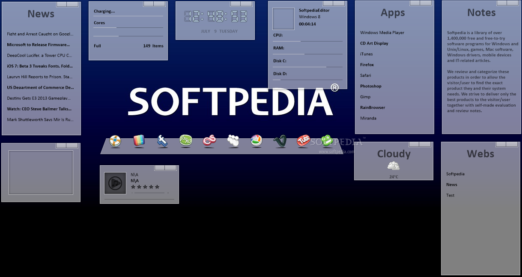
Task: Click the '149 Items' recycle bin count
Action: 153,46
